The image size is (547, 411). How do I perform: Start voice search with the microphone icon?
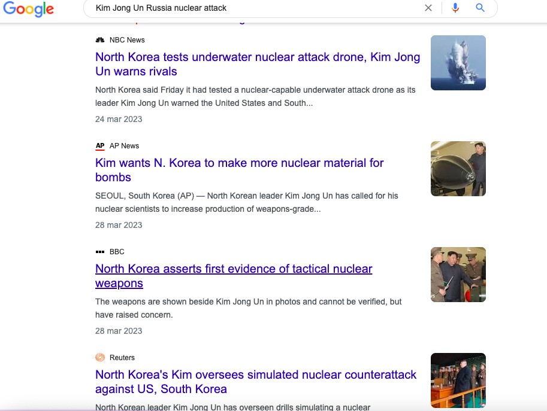pyautogui.click(x=455, y=8)
